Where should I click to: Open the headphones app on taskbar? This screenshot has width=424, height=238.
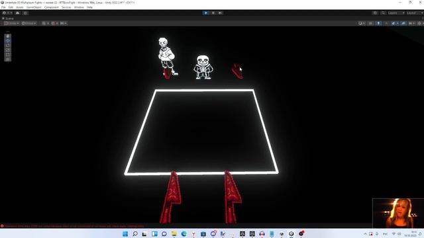[x=262, y=233]
